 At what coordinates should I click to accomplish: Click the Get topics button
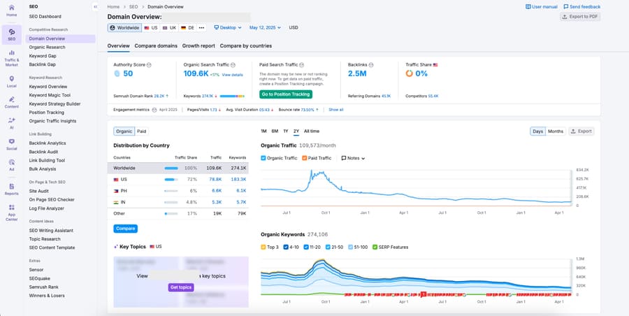pos(181,287)
